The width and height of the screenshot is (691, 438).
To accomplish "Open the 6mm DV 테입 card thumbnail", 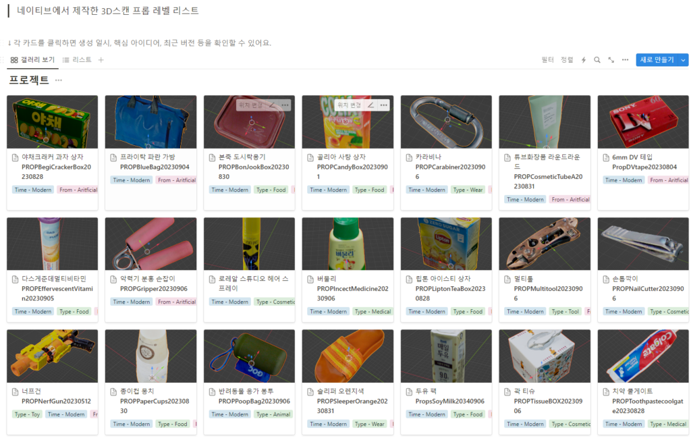I will pyautogui.click(x=643, y=121).
